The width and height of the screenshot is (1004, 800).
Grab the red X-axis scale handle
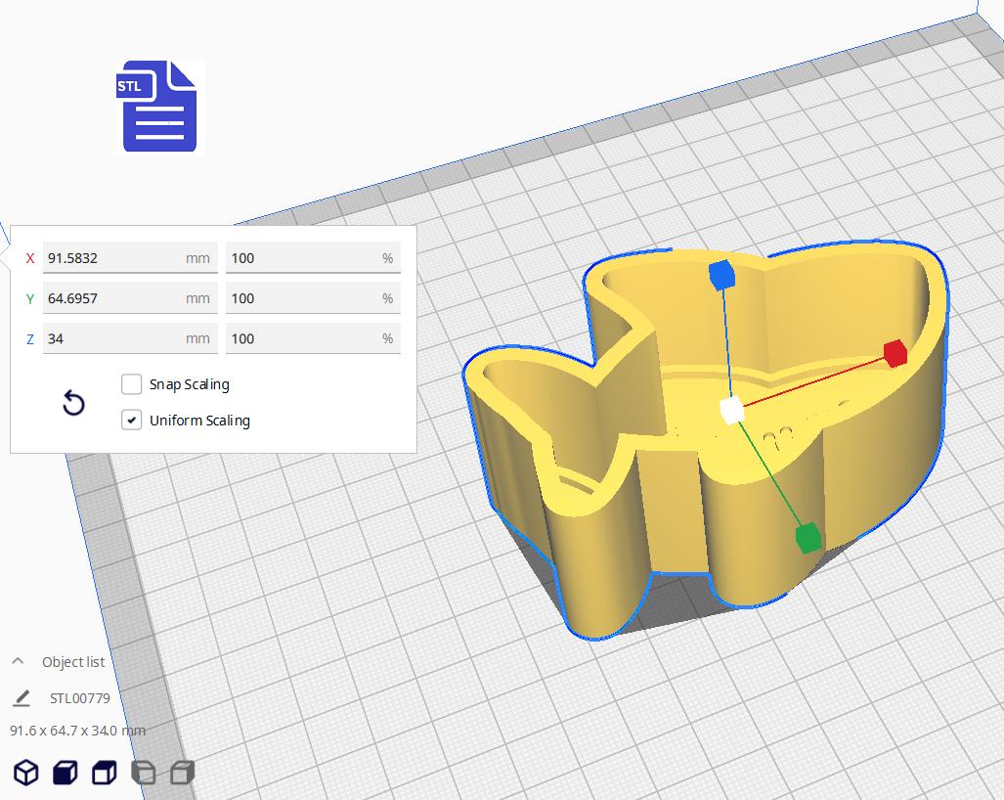point(895,354)
